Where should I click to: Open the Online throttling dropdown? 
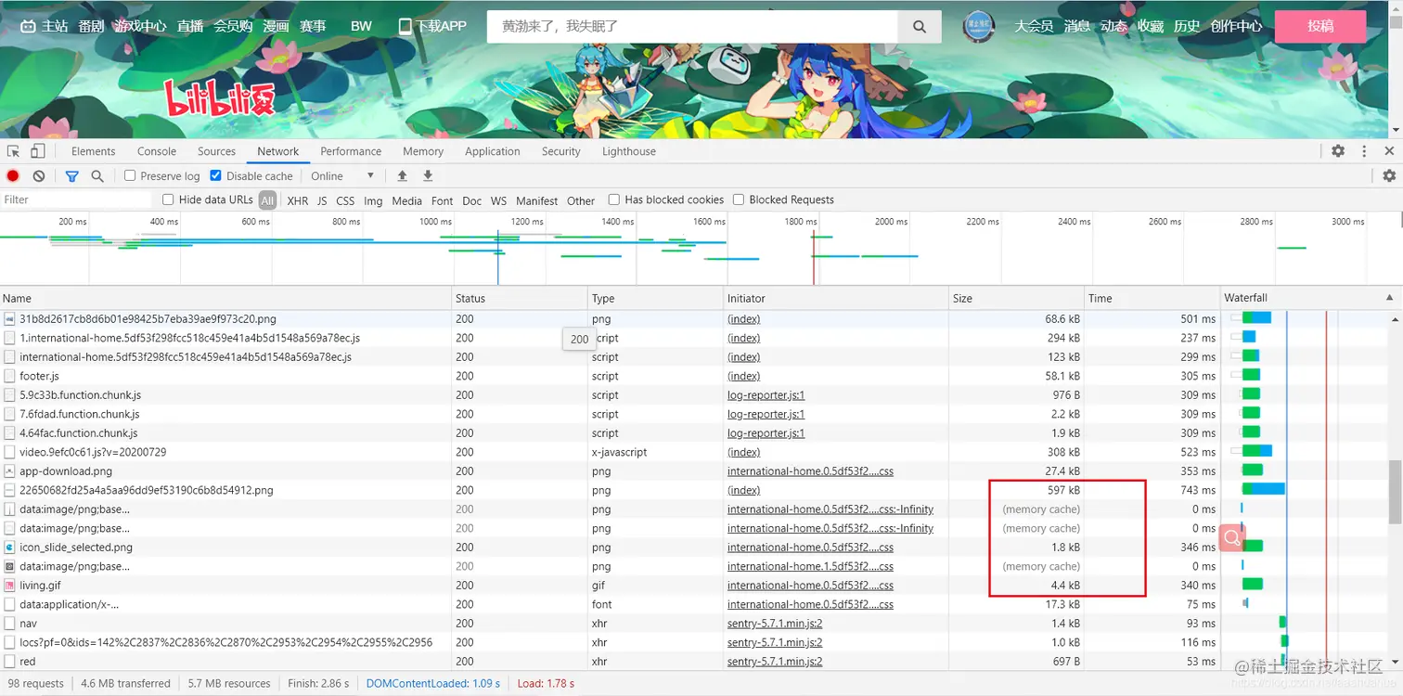(342, 176)
